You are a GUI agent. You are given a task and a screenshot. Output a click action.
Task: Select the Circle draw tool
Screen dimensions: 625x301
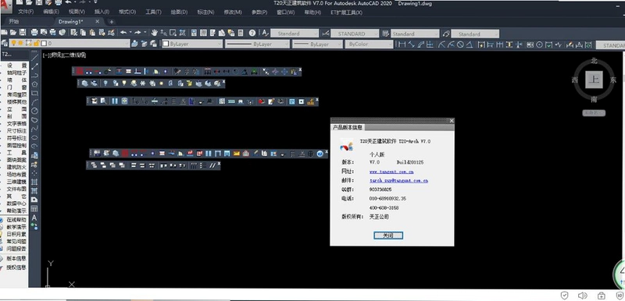tap(34, 111)
